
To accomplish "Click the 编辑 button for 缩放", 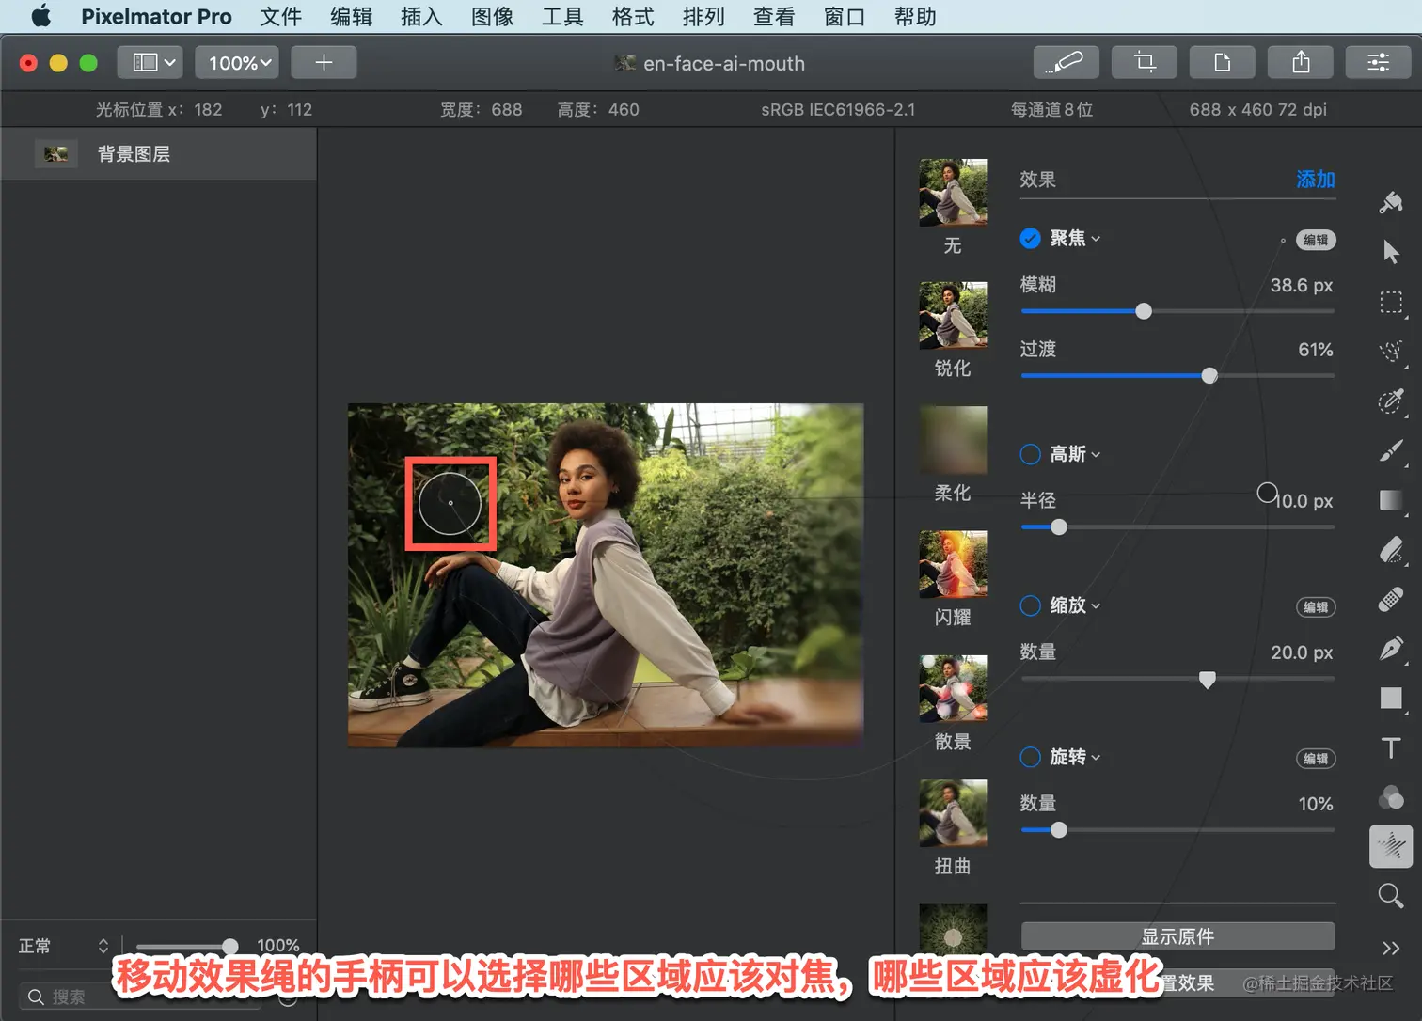I will click(1316, 607).
